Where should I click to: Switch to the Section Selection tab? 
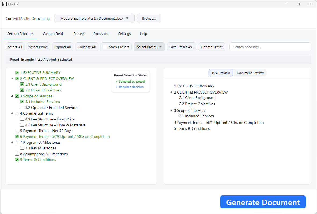coord(20,34)
